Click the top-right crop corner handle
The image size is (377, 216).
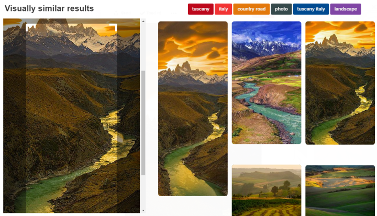(x=113, y=27)
